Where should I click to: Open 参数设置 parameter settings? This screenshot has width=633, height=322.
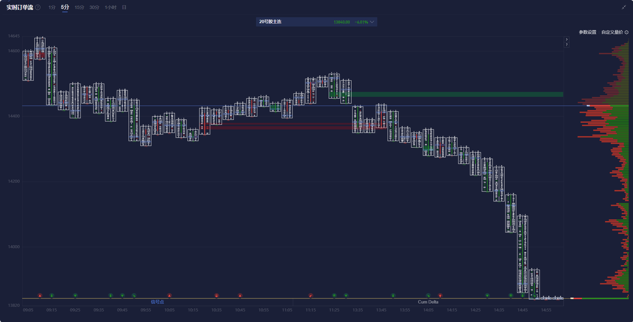click(x=588, y=32)
